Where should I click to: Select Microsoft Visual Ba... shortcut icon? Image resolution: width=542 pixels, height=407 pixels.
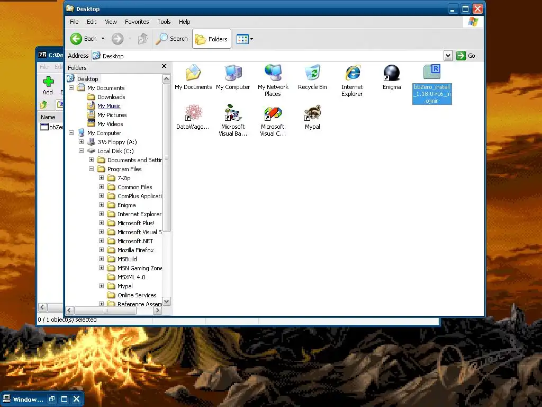coord(233,120)
